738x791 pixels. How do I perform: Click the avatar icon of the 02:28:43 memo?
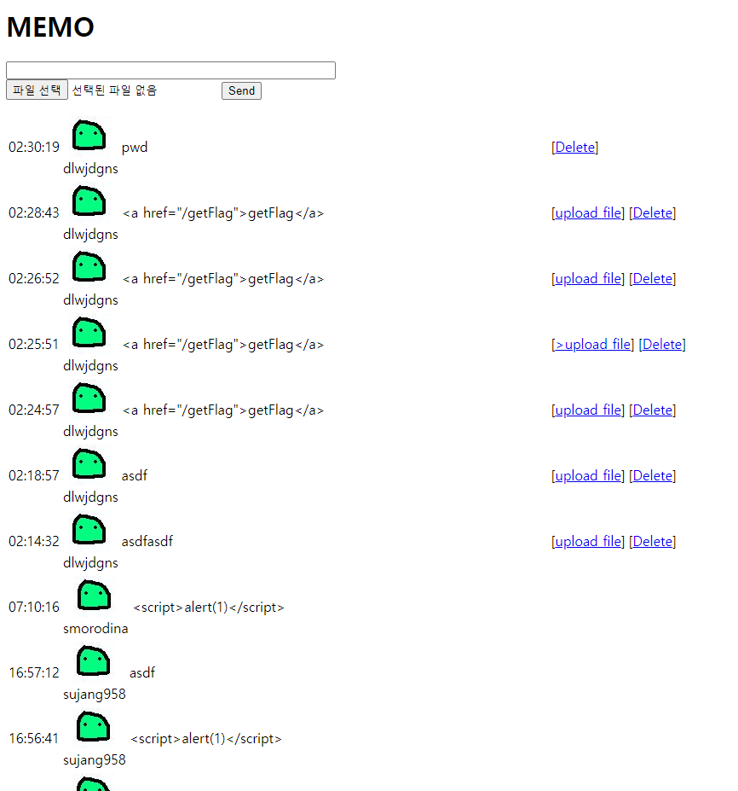[x=89, y=201]
